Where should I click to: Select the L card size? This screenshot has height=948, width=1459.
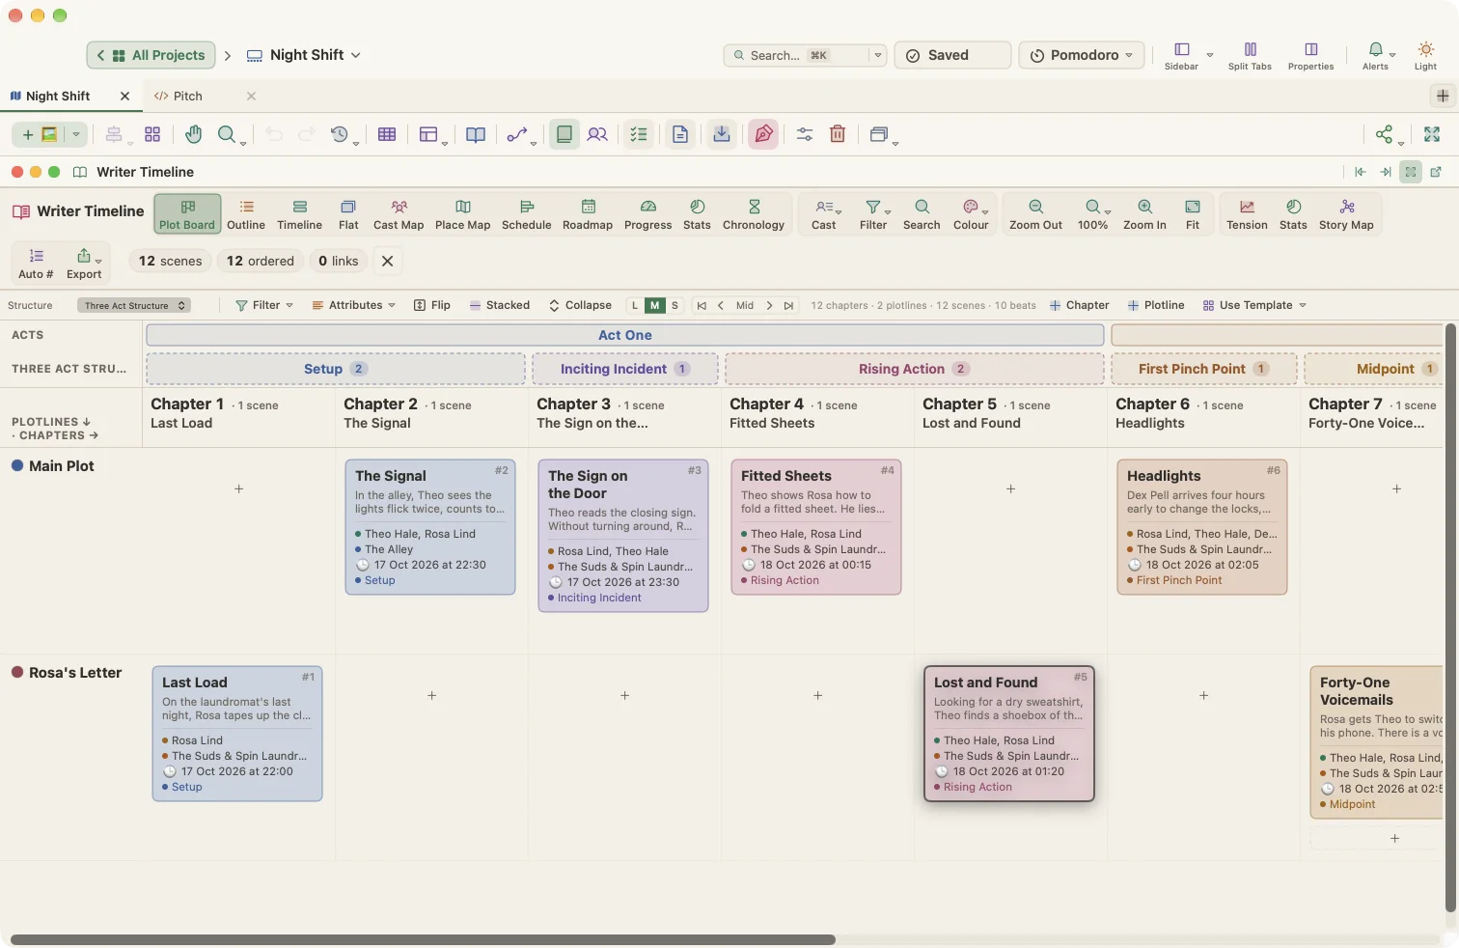pyautogui.click(x=634, y=305)
